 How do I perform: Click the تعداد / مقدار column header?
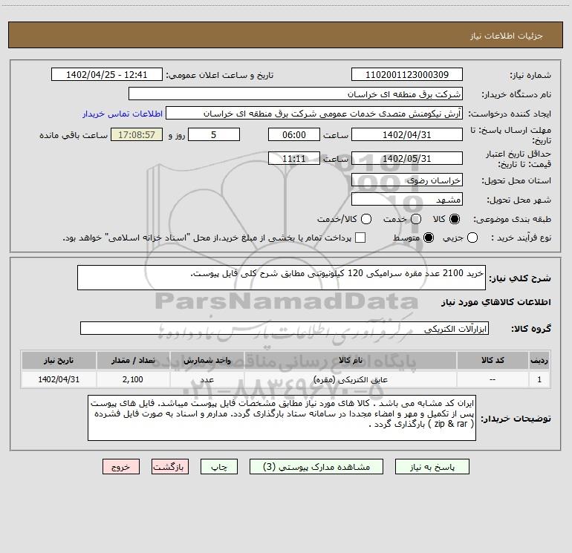tap(133, 360)
